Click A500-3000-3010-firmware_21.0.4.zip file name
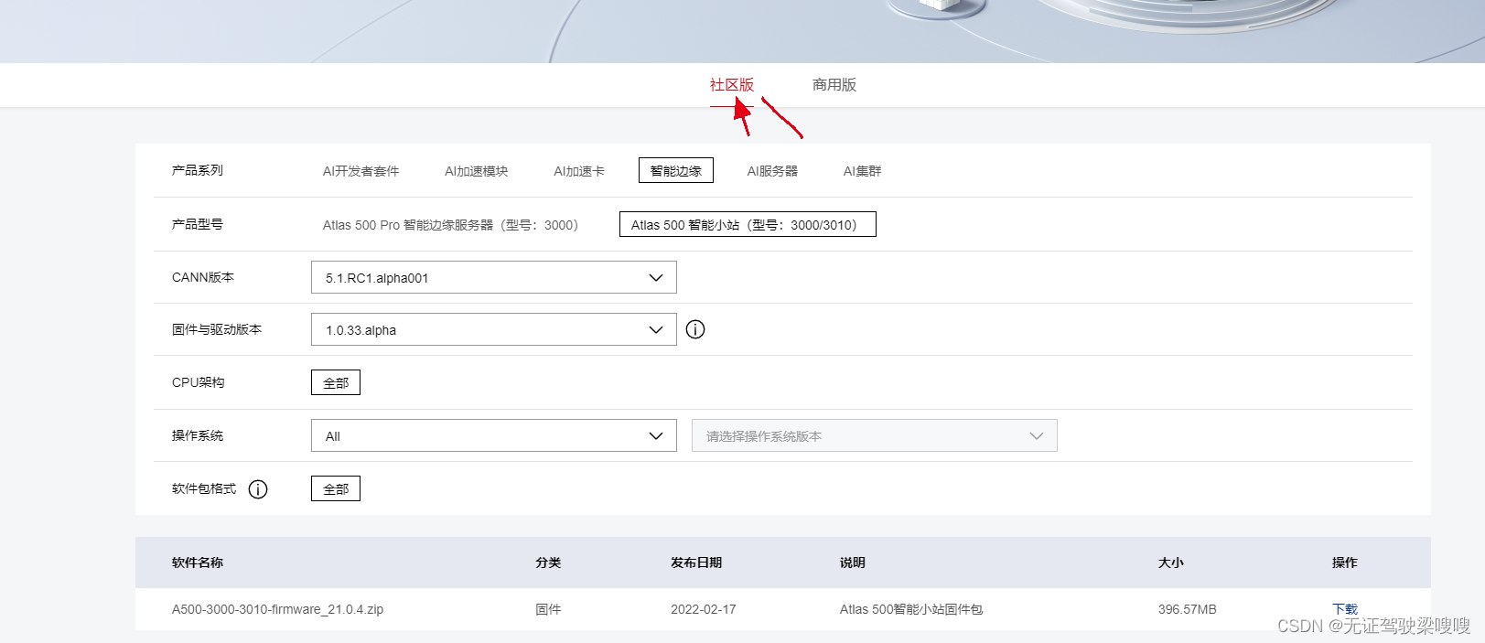 point(278,609)
